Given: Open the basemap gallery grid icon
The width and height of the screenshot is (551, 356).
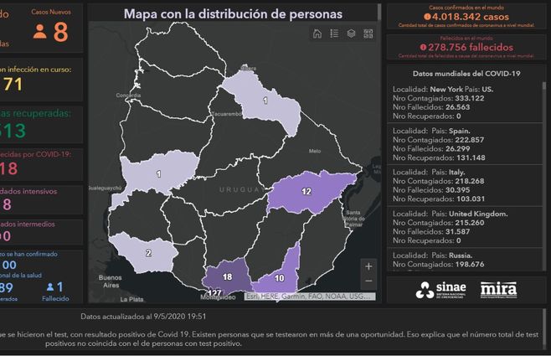Looking at the screenshot, I should tap(368, 34).
